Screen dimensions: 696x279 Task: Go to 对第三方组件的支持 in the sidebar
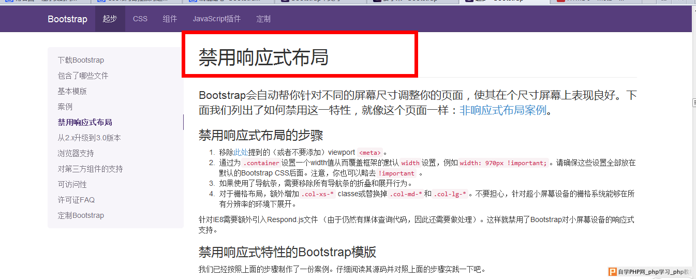click(90, 169)
